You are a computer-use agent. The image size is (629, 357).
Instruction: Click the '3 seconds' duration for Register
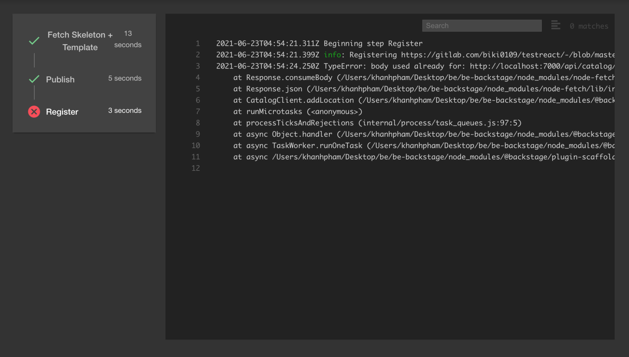(x=125, y=110)
